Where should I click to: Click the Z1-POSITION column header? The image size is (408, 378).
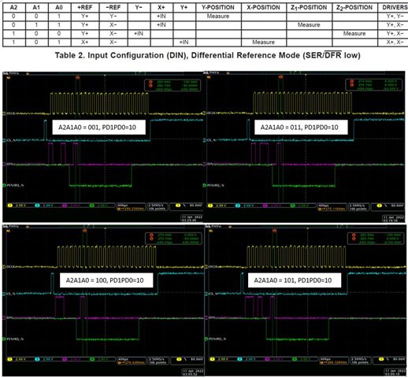click(309, 8)
